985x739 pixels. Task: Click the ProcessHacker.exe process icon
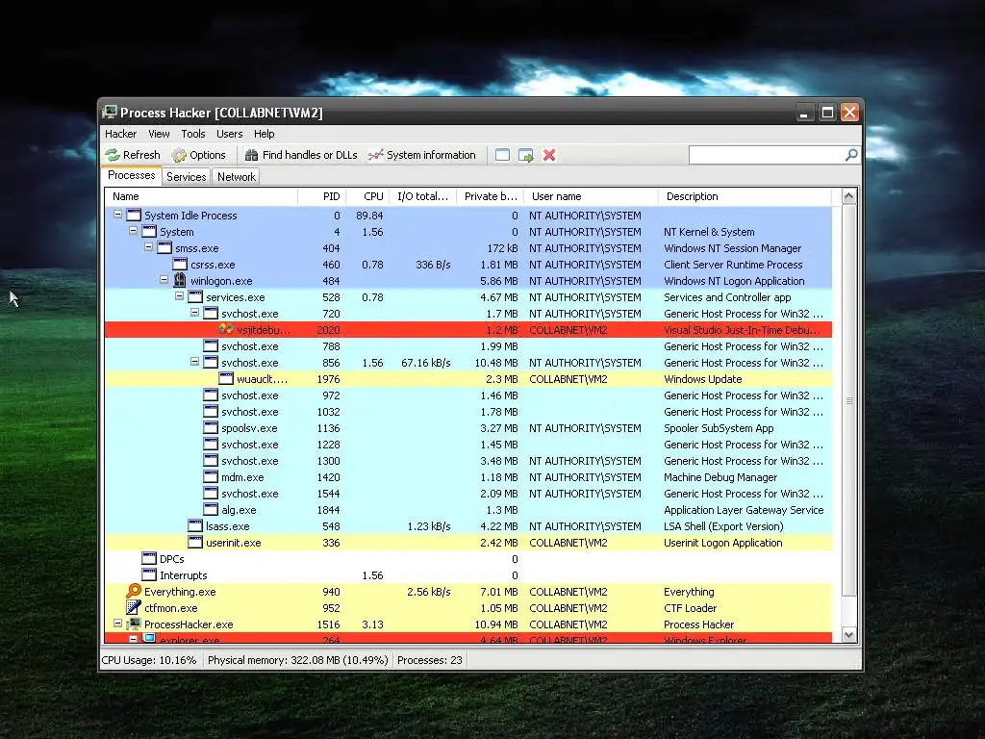(133, 624)
